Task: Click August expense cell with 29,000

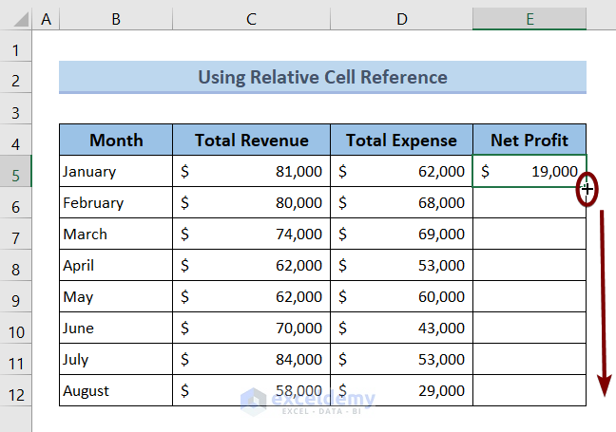Action: click(401, 391)
